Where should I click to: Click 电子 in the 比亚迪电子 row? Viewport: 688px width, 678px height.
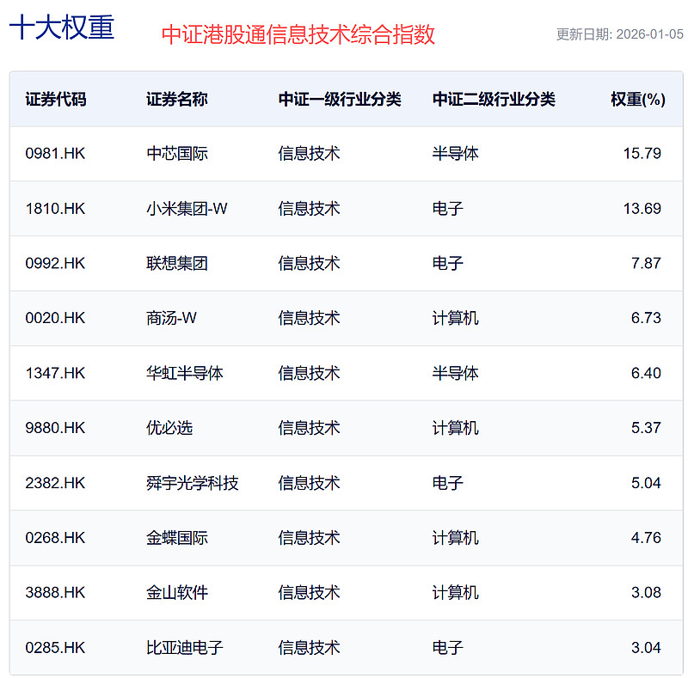[x=447, y=648]
